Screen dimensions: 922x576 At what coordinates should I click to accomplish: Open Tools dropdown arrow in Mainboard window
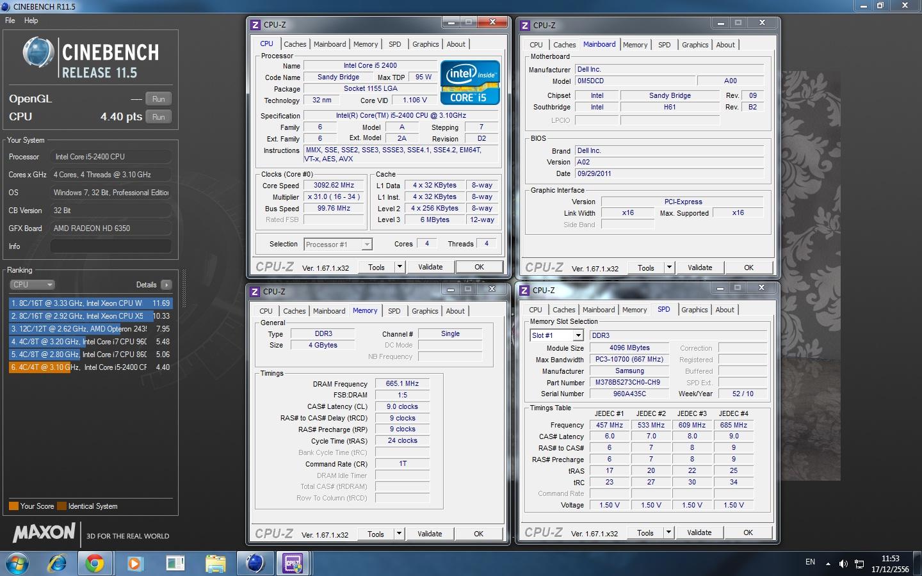point(670,268)
